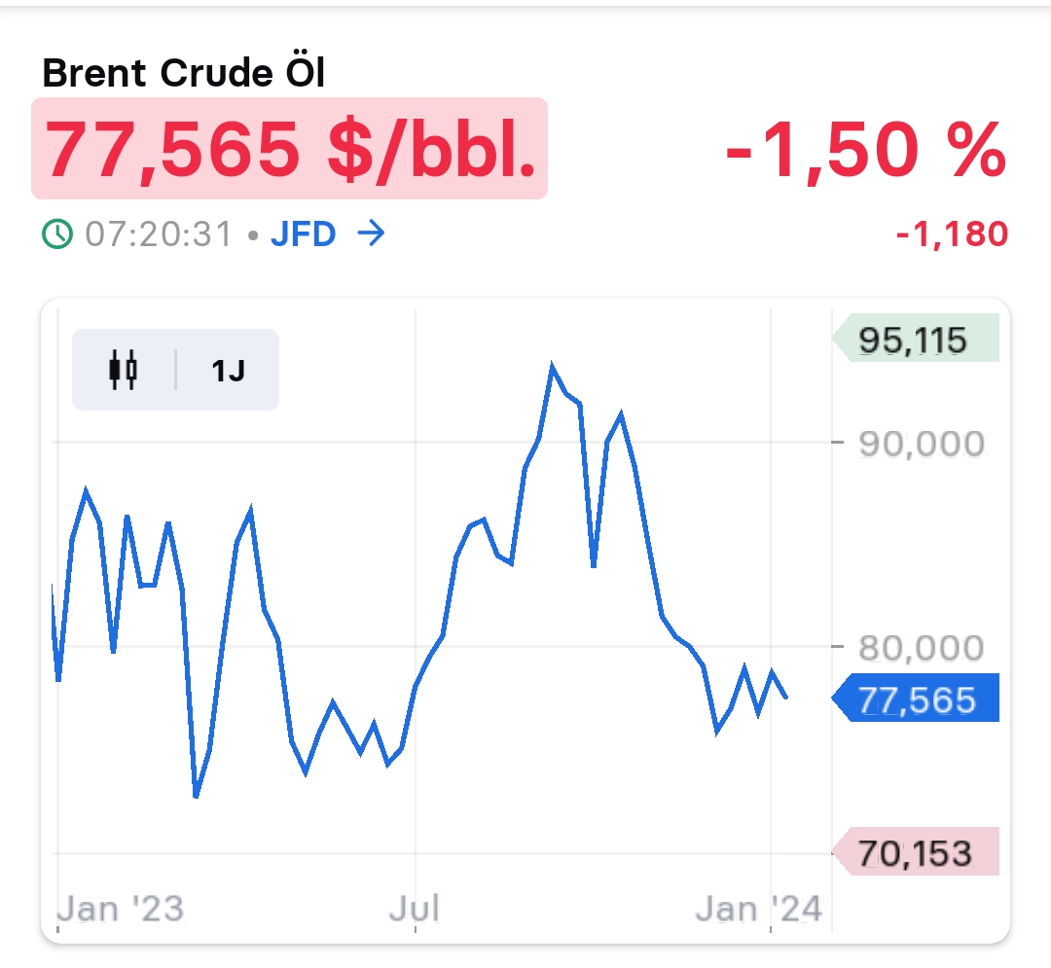Select the Jan '24 date axis label

[x=759, y=909]
